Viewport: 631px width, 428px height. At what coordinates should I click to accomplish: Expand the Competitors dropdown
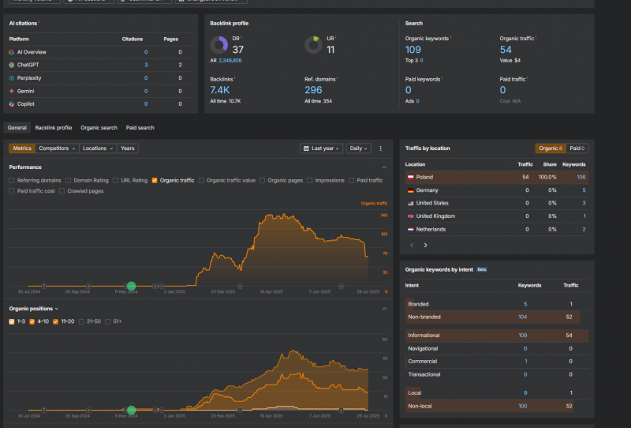point(58,148)
